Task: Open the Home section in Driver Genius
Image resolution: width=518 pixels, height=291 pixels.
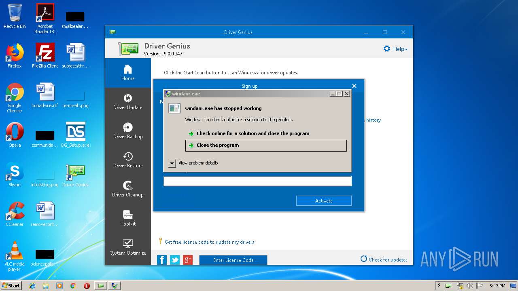Action: click(x=128, y=73)
